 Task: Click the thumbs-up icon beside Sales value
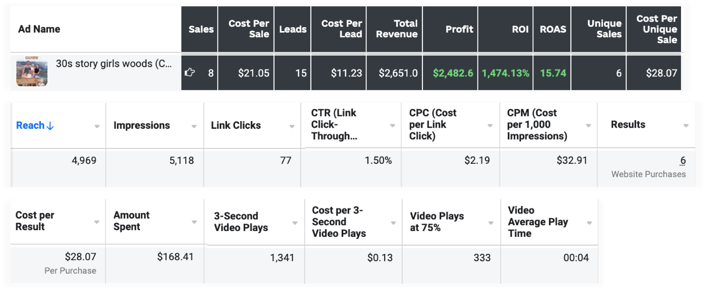[x=190, y=72]
